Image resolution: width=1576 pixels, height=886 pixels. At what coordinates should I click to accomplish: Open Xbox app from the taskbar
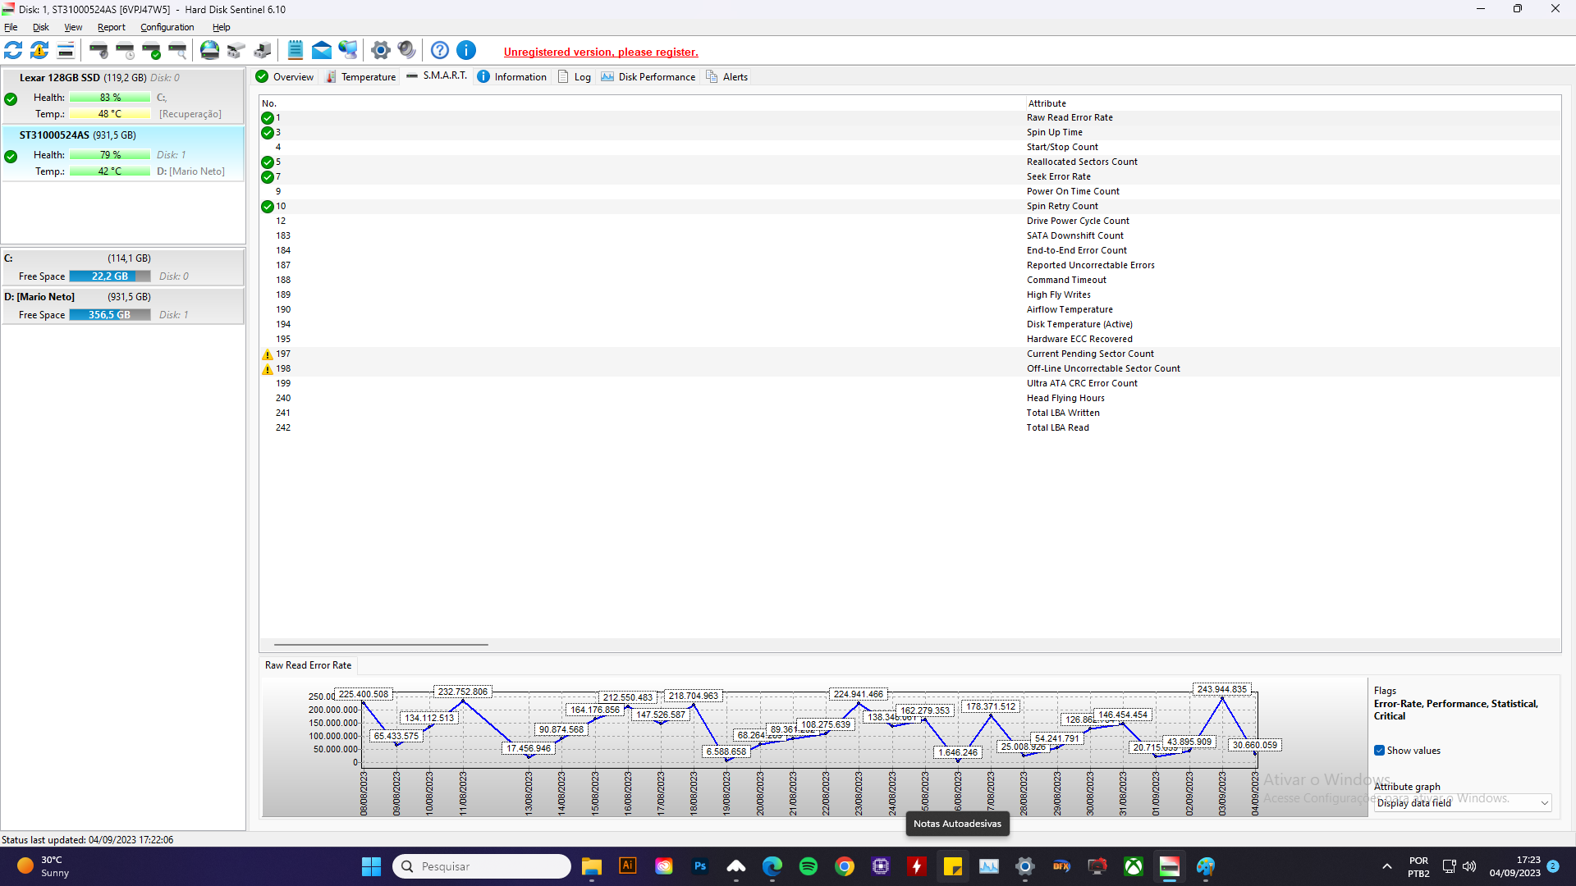coord(1134,866)
